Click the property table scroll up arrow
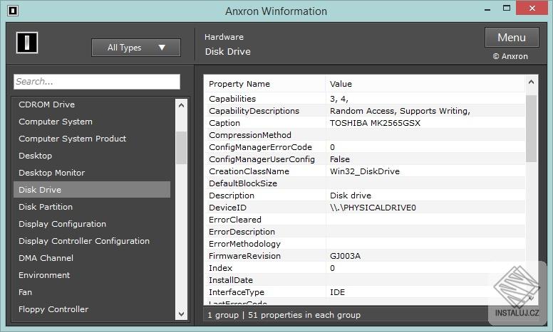This screenshot has height=332, width=553. point(531,82)
